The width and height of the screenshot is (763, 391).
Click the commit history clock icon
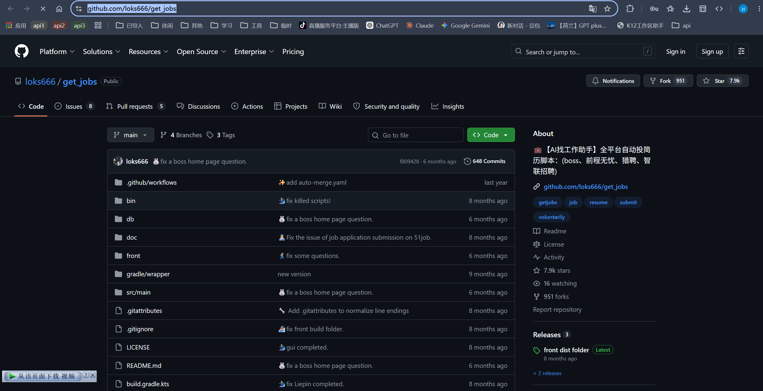click(467, 161)
